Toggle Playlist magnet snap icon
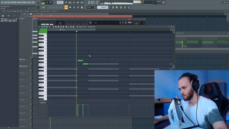229x129 pixels. pyautogui.click(x=4, y=11)
